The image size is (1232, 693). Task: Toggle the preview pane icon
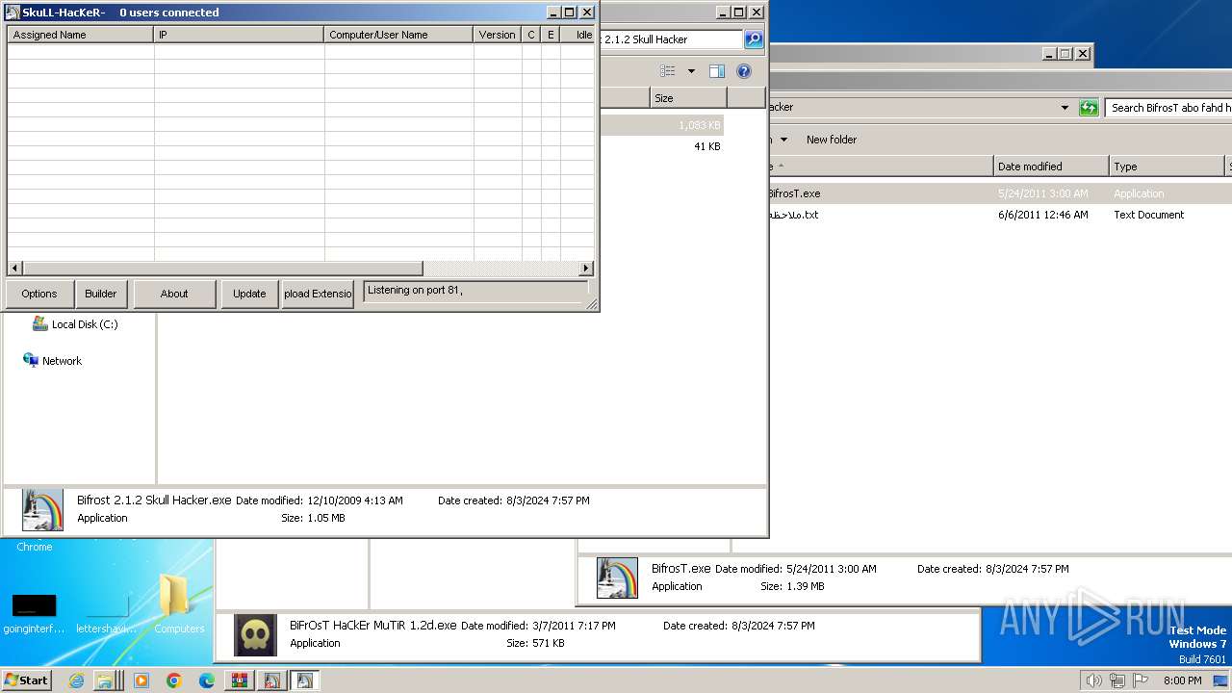pos(717,71)
